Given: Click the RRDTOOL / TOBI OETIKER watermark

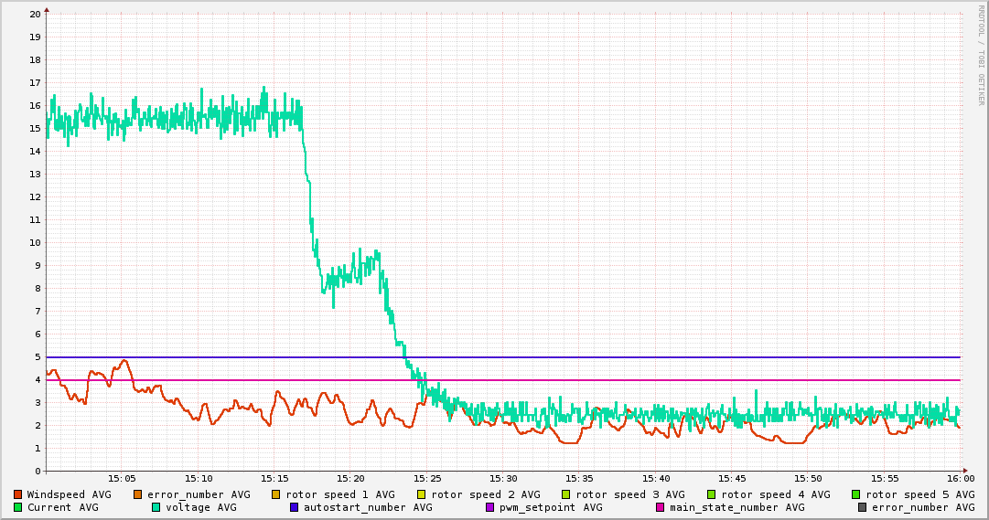Looking at the screenshot, I should (x=981, y=54).
